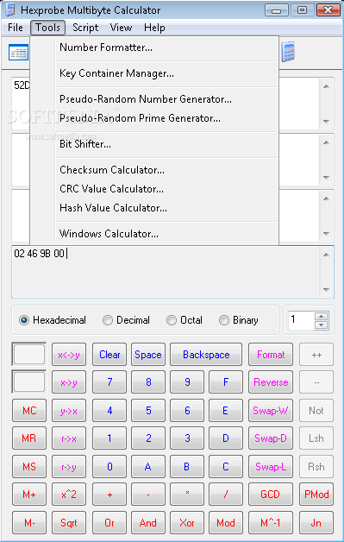Image resolution: width=344 pixels, height=542 pixels.
Task: Decrease the spinner value with down arrow
Action: pos(322,325)
